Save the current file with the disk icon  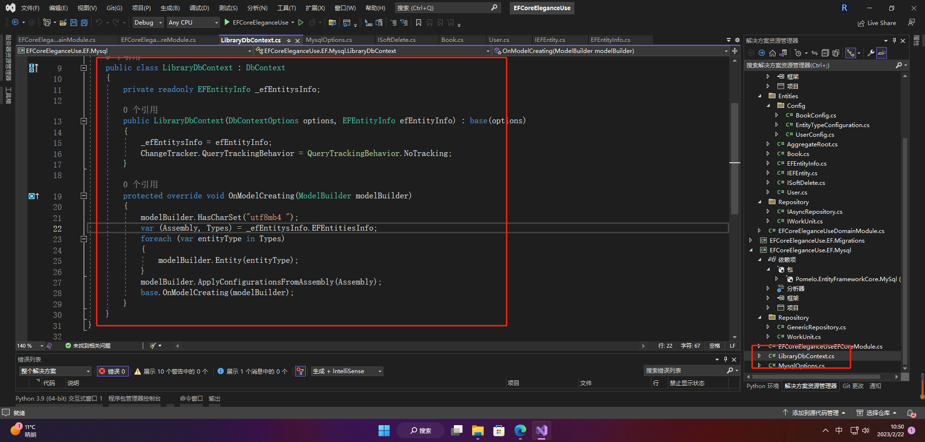[x=74, y=23]
